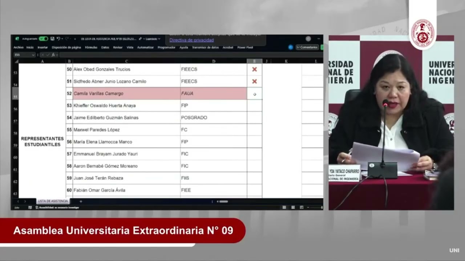Click the Accesibilidad status bar message

pos(57,207)
